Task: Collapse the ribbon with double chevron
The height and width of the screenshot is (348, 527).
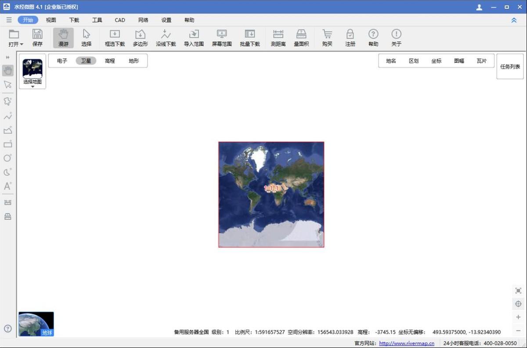Action: 514,20
